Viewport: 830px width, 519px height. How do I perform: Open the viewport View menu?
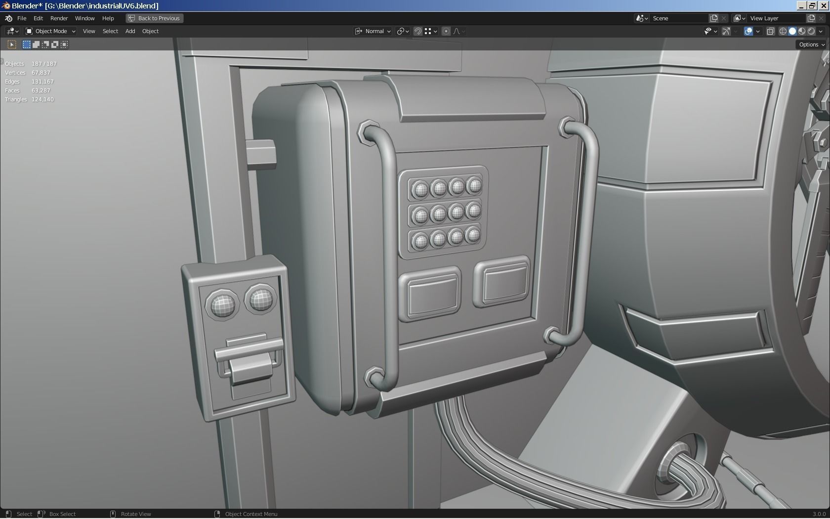tap(89, 31)
